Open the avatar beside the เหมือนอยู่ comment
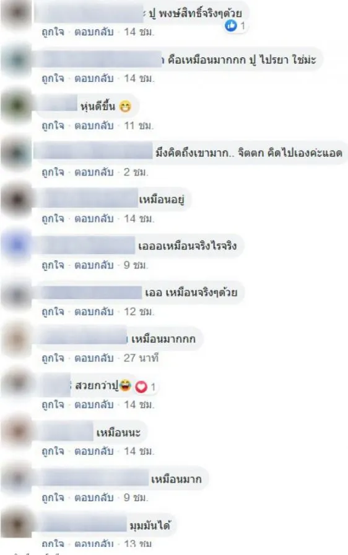The width and height of the screenshot is (348, 555). pyautogui.click(x=16, y=199)
